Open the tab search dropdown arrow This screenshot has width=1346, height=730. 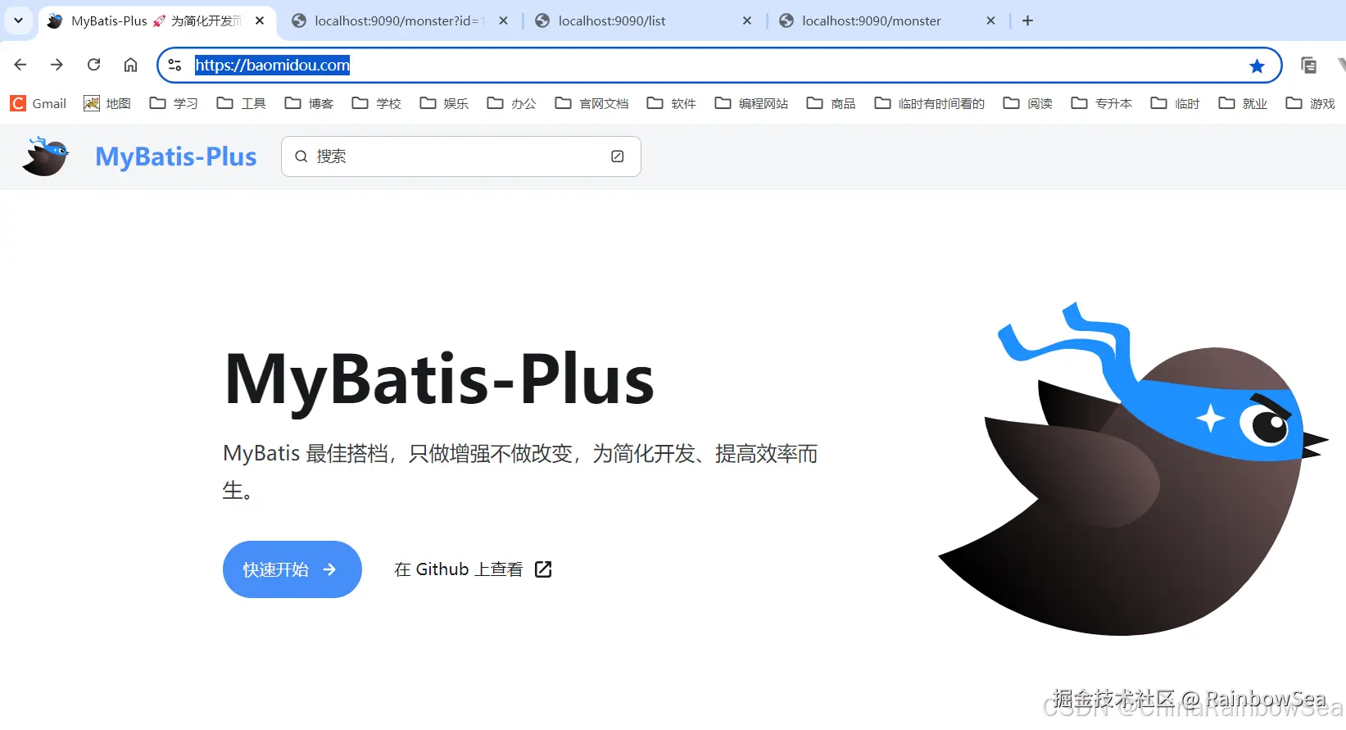(x=18, y=20)
